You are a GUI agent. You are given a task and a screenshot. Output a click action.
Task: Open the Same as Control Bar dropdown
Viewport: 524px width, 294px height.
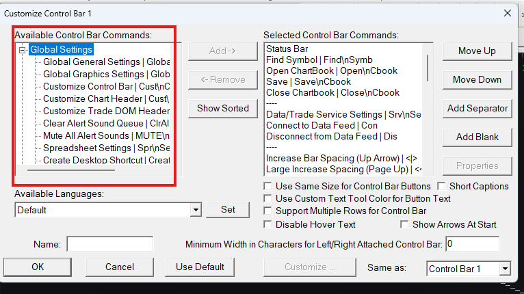point(505,269)
